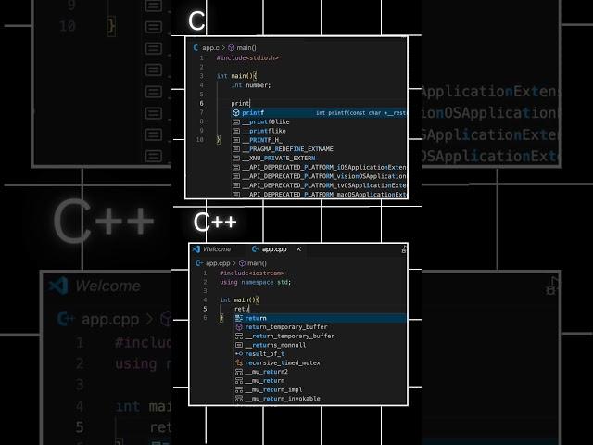Select __XNU_PRIVATE_EXTERN suggestion

point(319,159)
